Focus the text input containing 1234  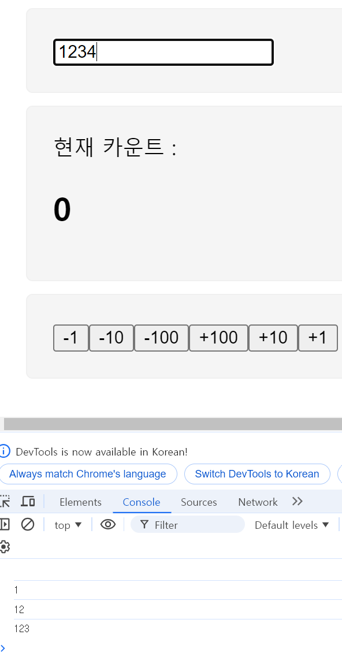tap(163, 52)
